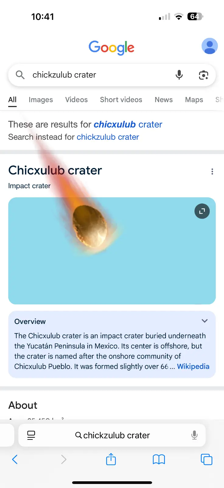Open Safari bookmarks book icon
The height and width of the screenshot is (488, 224).
click(x=159, y=459)
